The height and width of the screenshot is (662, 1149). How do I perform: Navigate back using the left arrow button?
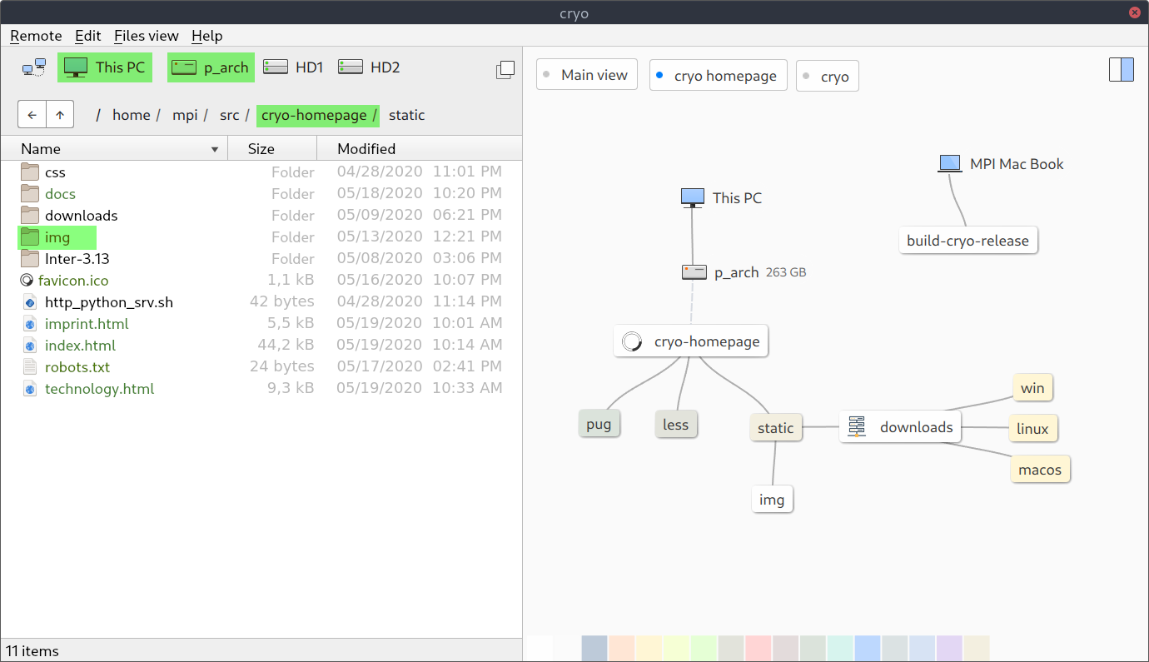pyautogui.click(x=32, y=114)
